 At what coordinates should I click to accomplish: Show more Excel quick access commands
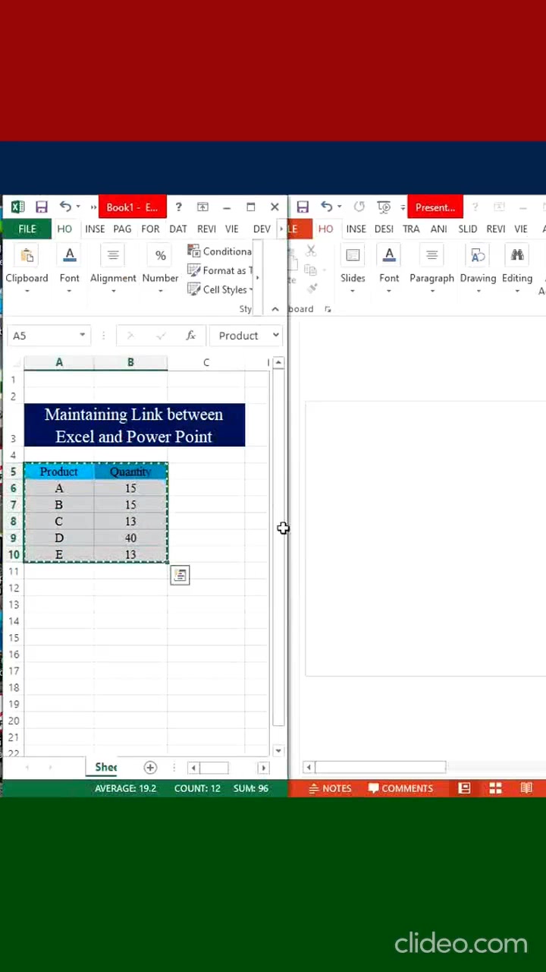pyautogui.click(x=93, y=207)
